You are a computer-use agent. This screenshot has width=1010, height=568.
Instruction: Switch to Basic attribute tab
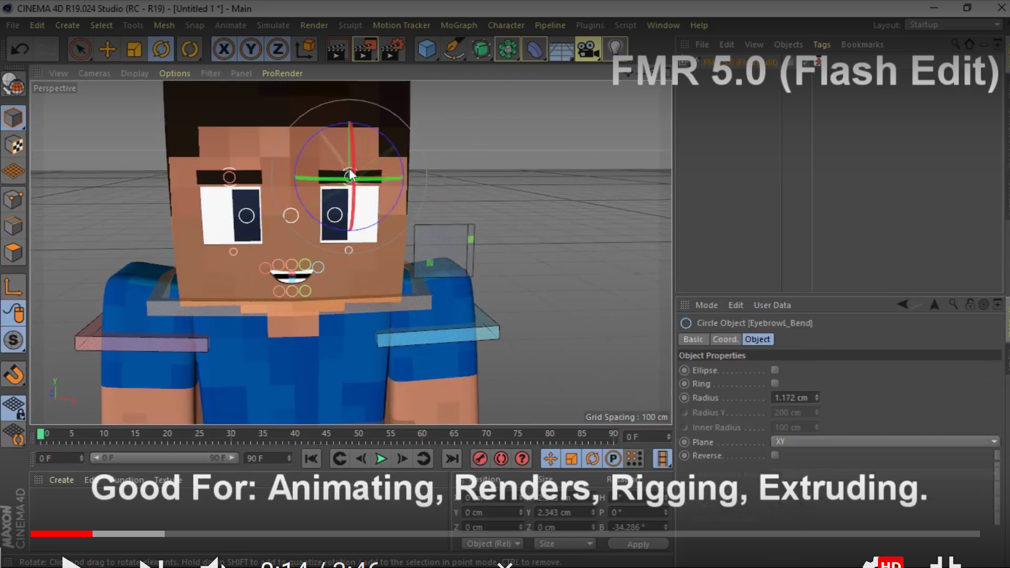693,340
